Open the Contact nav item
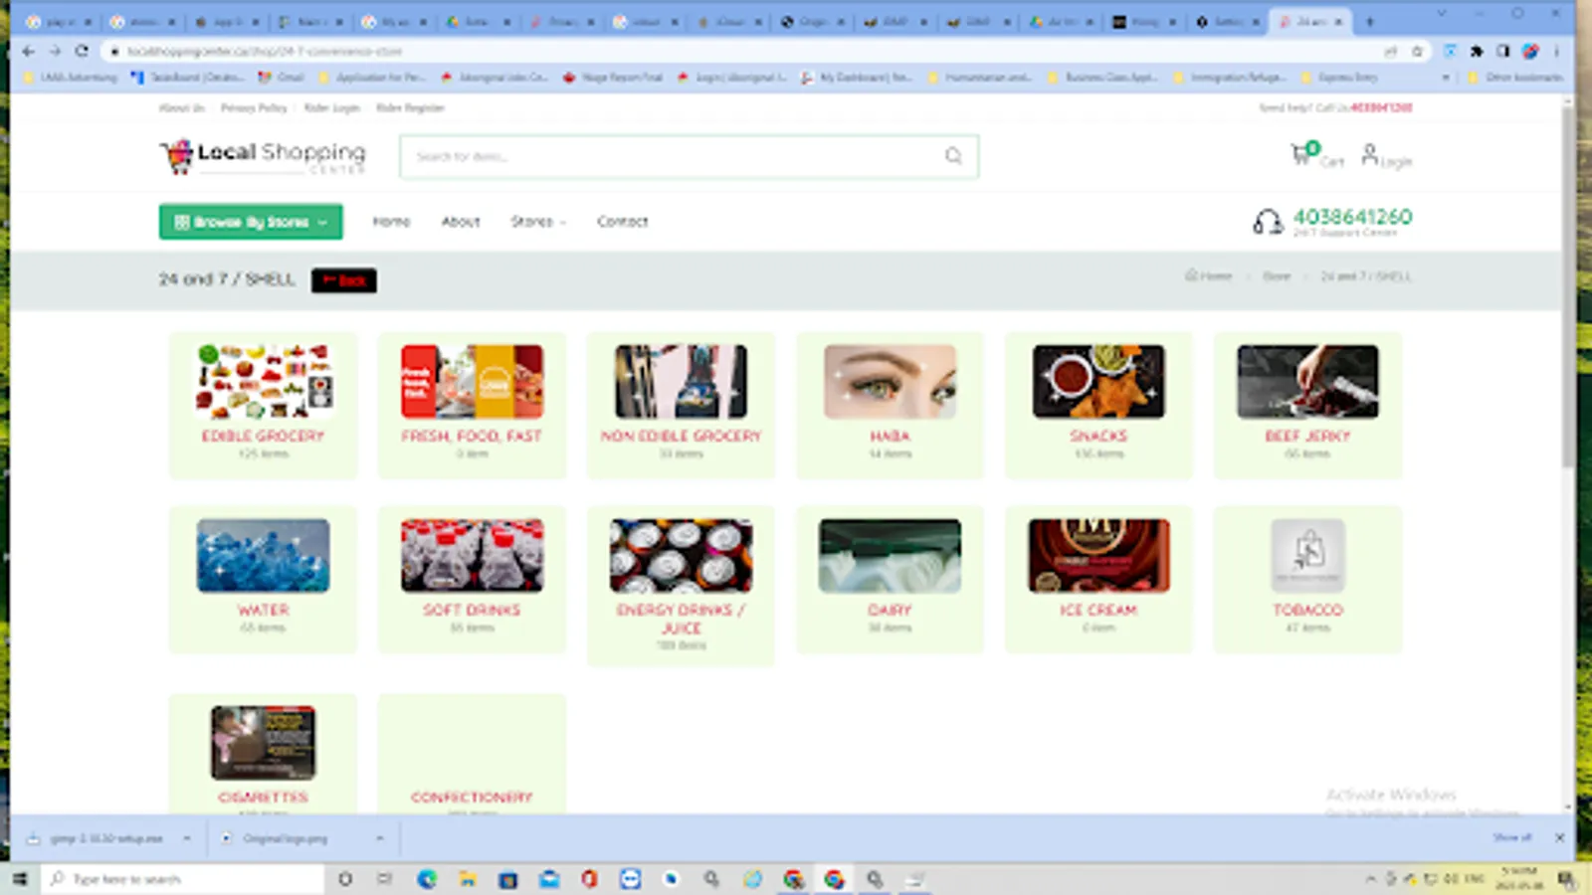 (623, 222)
